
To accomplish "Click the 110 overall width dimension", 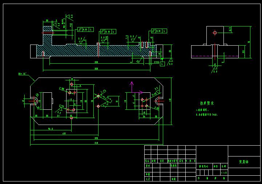I will point(170,100).
